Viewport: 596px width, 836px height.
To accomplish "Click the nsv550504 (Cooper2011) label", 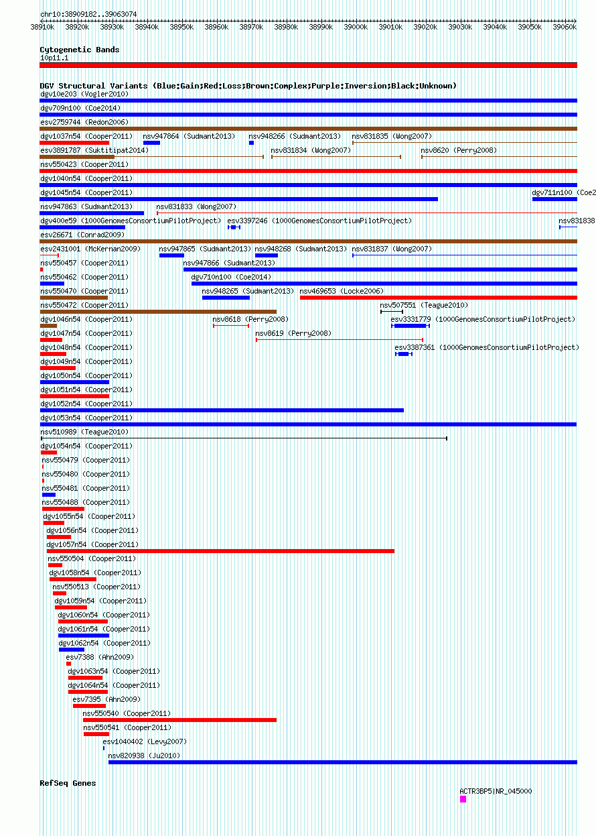I will [x=92, y=558].
